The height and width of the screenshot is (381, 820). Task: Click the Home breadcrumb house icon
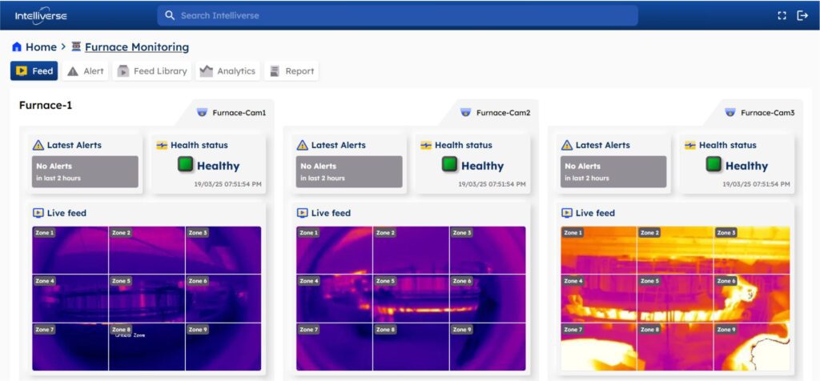point(17,47)
